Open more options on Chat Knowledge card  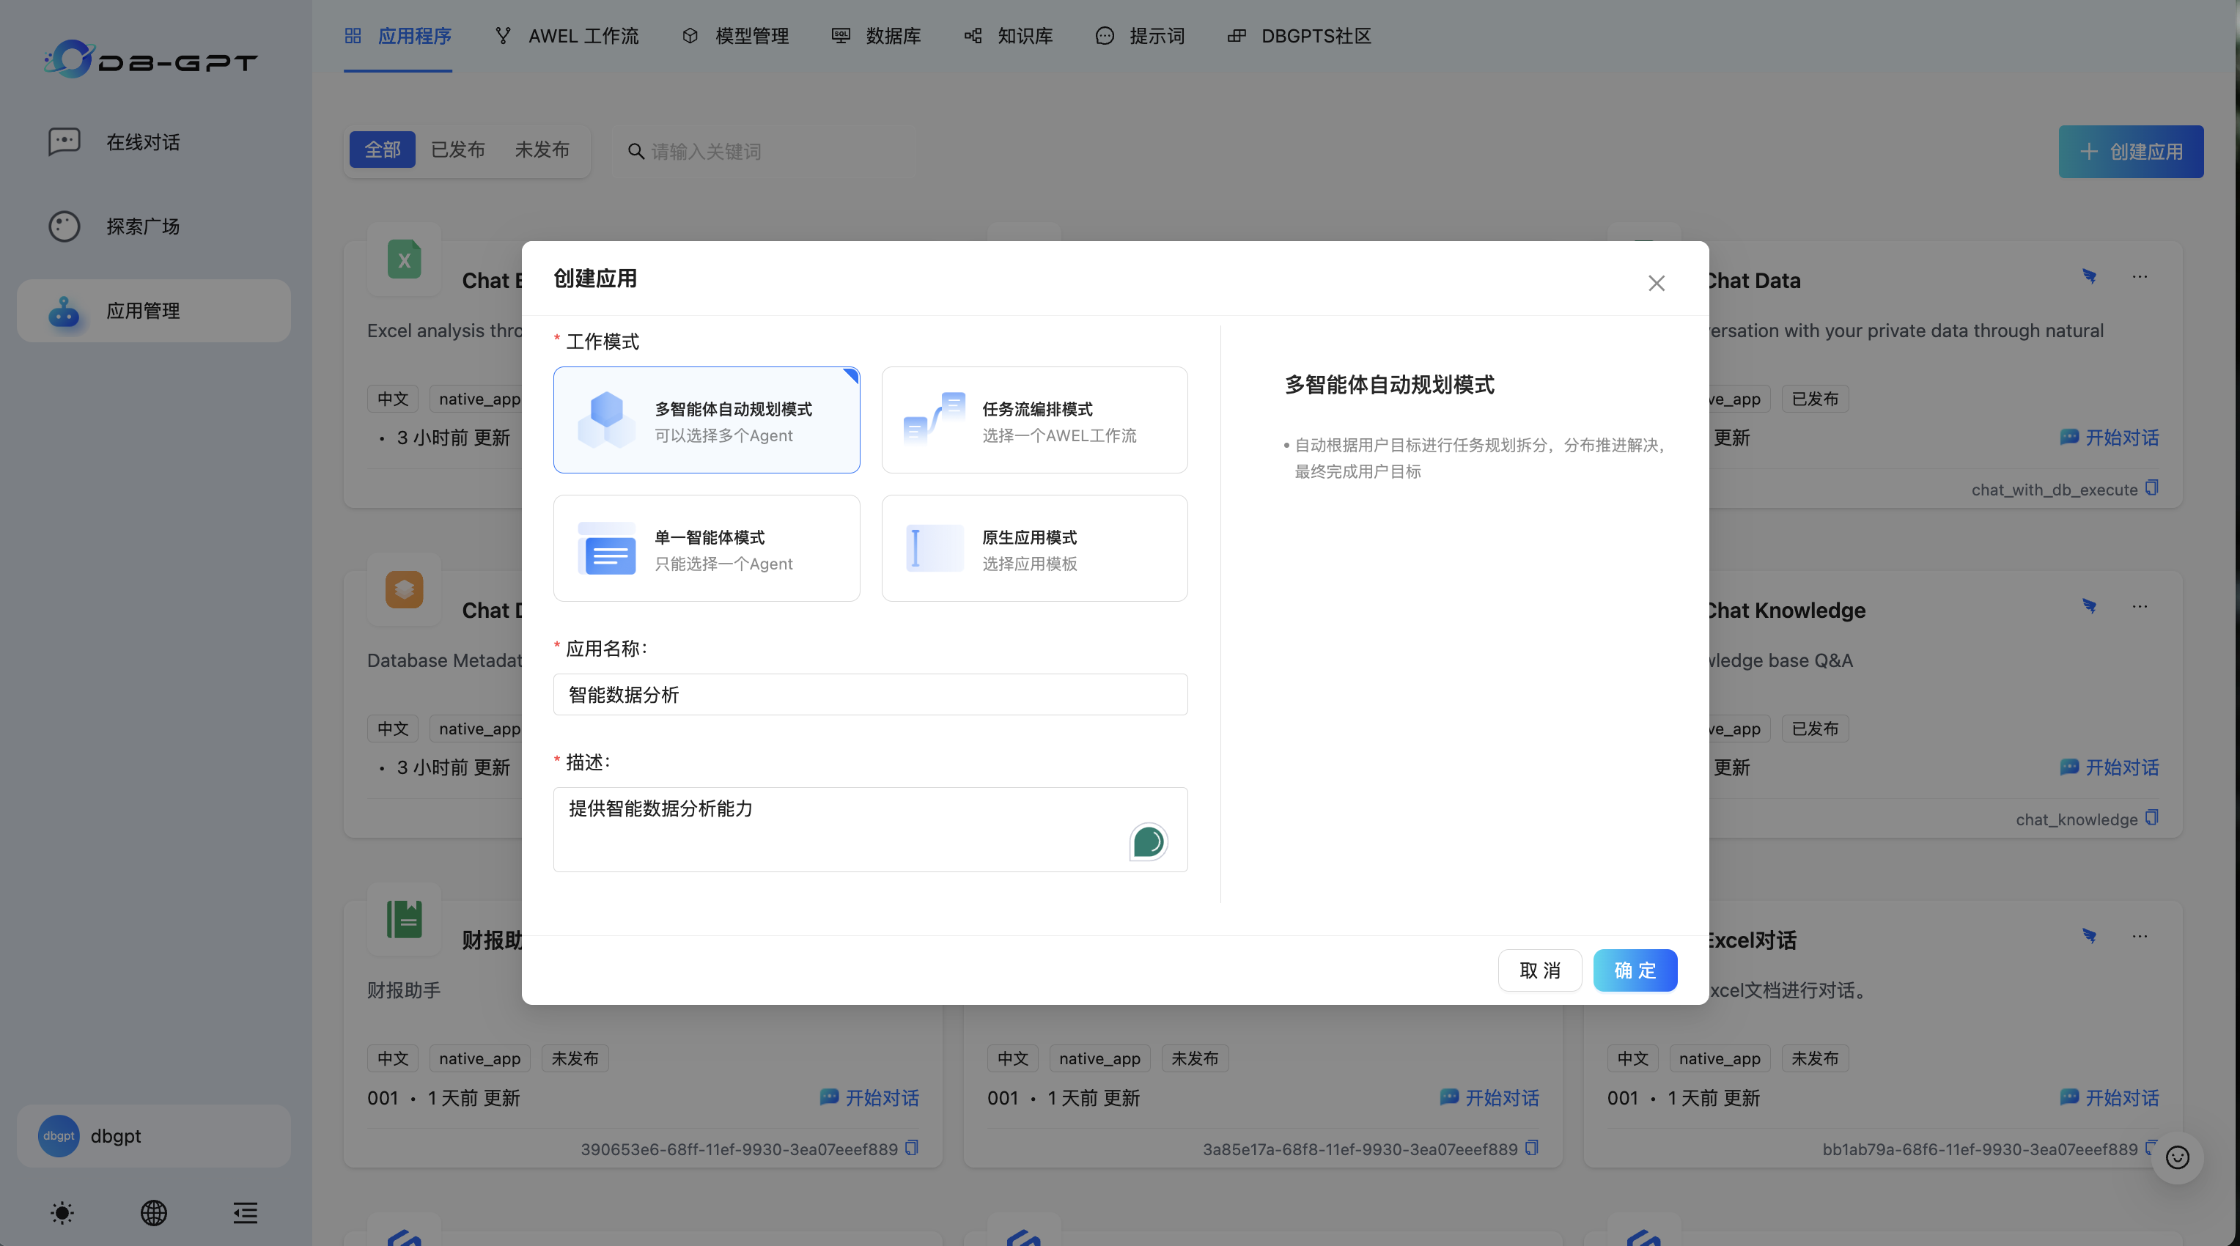[x=2139, y=606]
